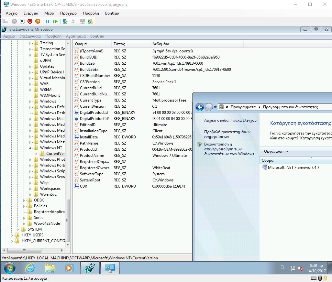332x282 pixels.
Task: Open Αρχική σελίδα Πίνακα Ελέγχου link
Action: 230,120
